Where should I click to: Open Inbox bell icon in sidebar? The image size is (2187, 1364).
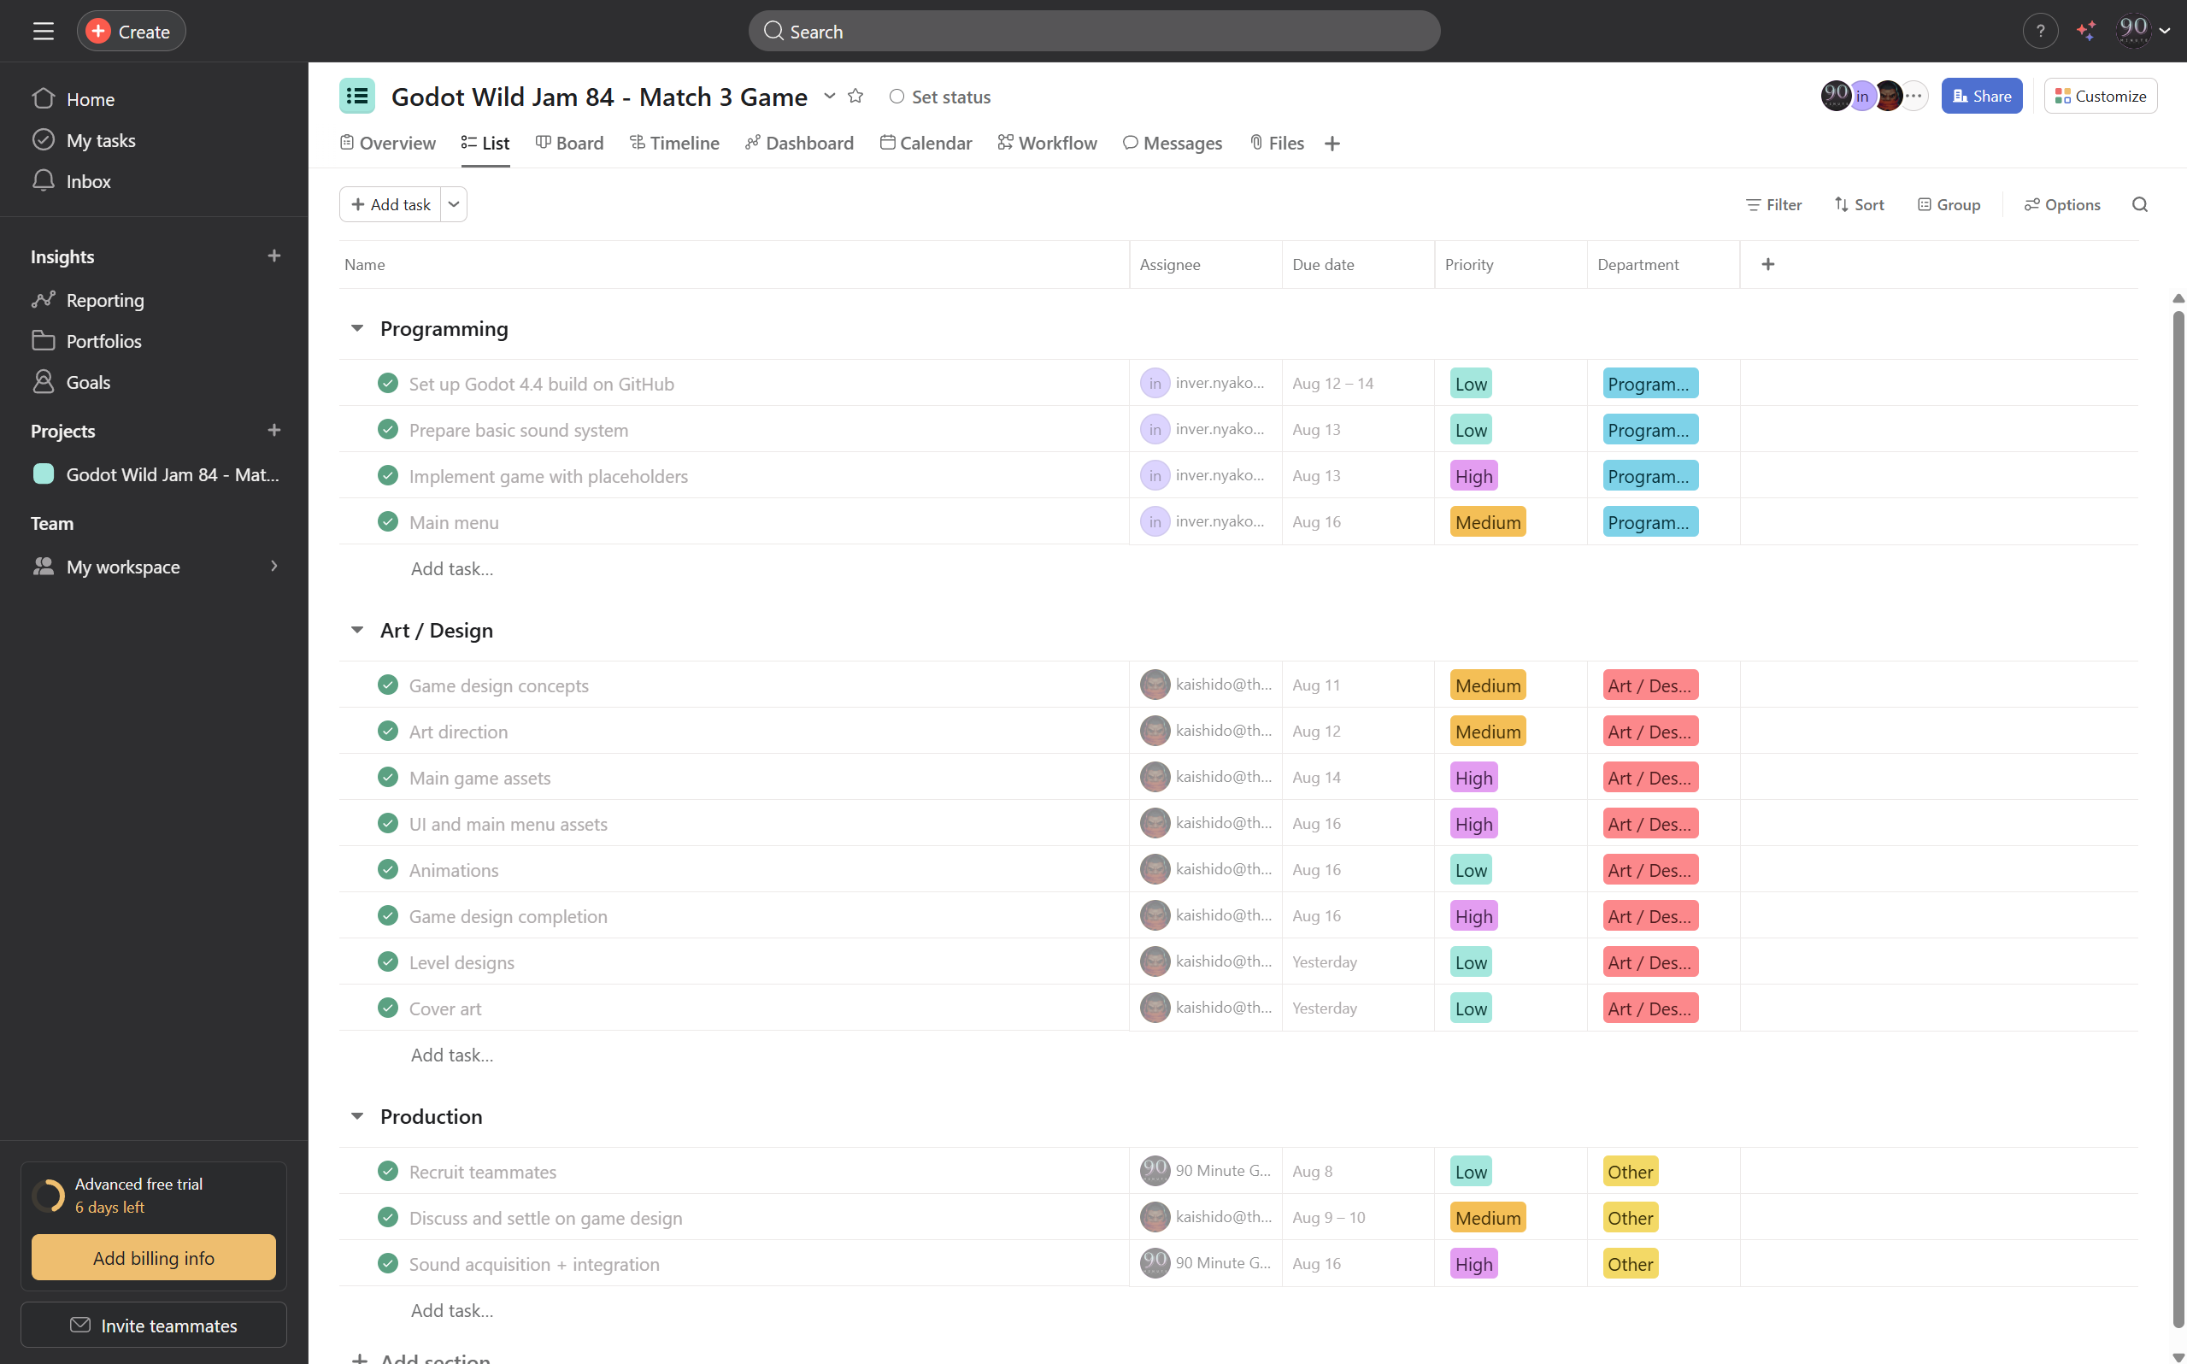pyautogui.click(x=44, y=181)
